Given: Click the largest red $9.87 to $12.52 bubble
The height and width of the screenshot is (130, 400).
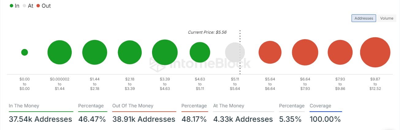Looking at the screenshot, I should click(375, 52).
